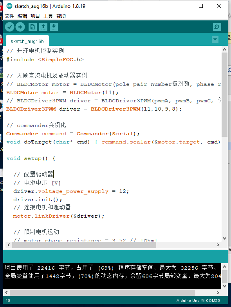Open the Serial Monitor magnifier icon
The height and width of the screenshot is (307, 231).
point(217,27)
